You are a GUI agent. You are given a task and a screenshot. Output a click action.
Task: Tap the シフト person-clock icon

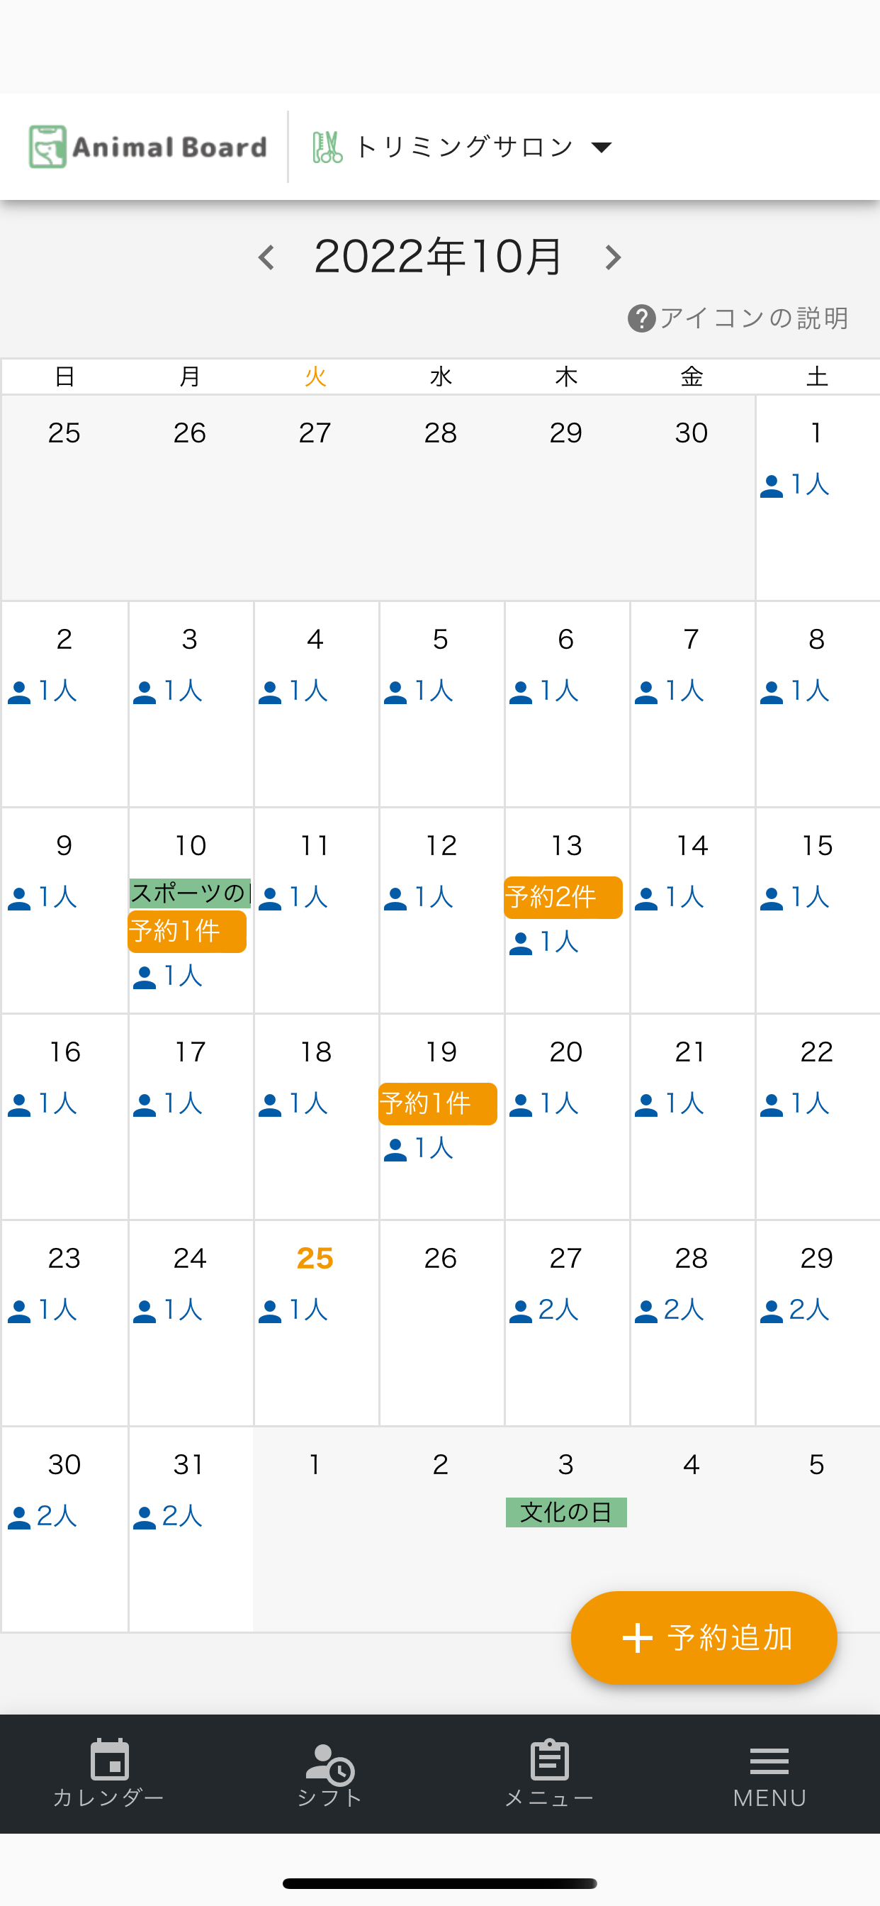coord(329,1763)
